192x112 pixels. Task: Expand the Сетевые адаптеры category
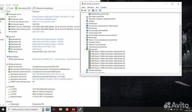pos(85,70)
